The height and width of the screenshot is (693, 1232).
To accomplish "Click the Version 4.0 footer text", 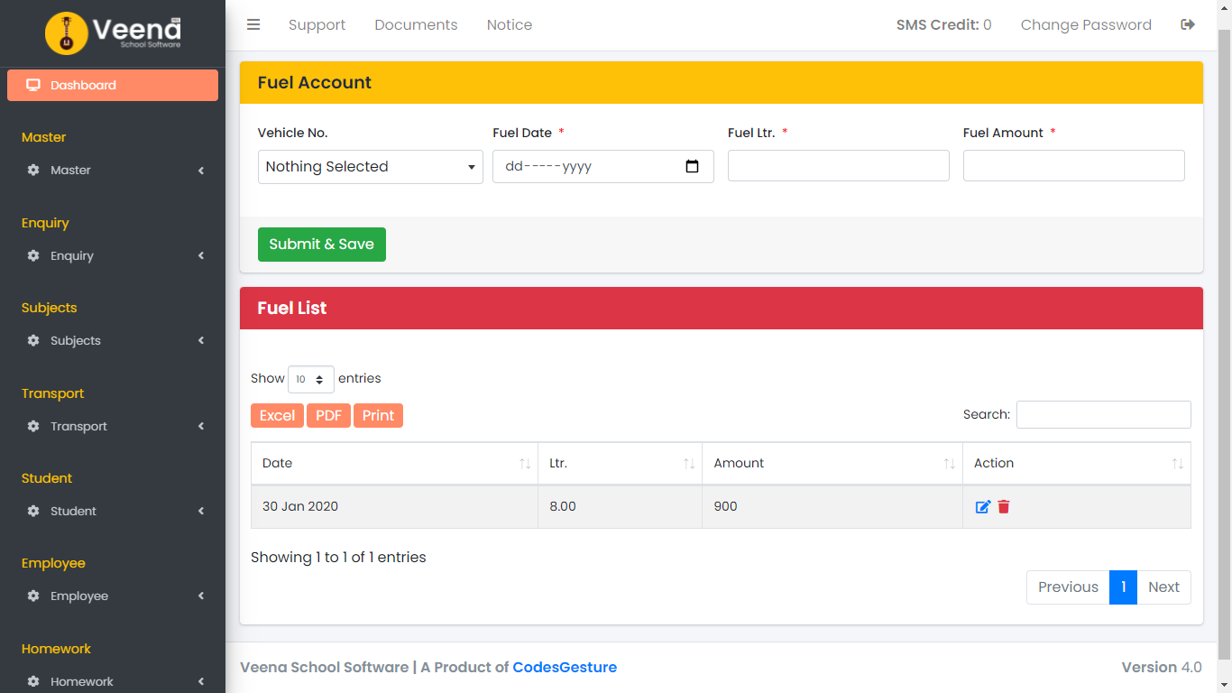I will [1162, 668].
